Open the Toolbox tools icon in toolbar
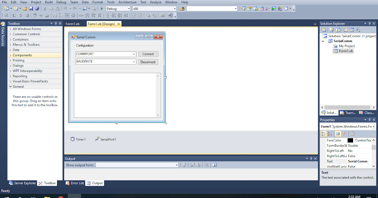The width and height of the screenshot is (378, 198). click(x=267, y=9)
